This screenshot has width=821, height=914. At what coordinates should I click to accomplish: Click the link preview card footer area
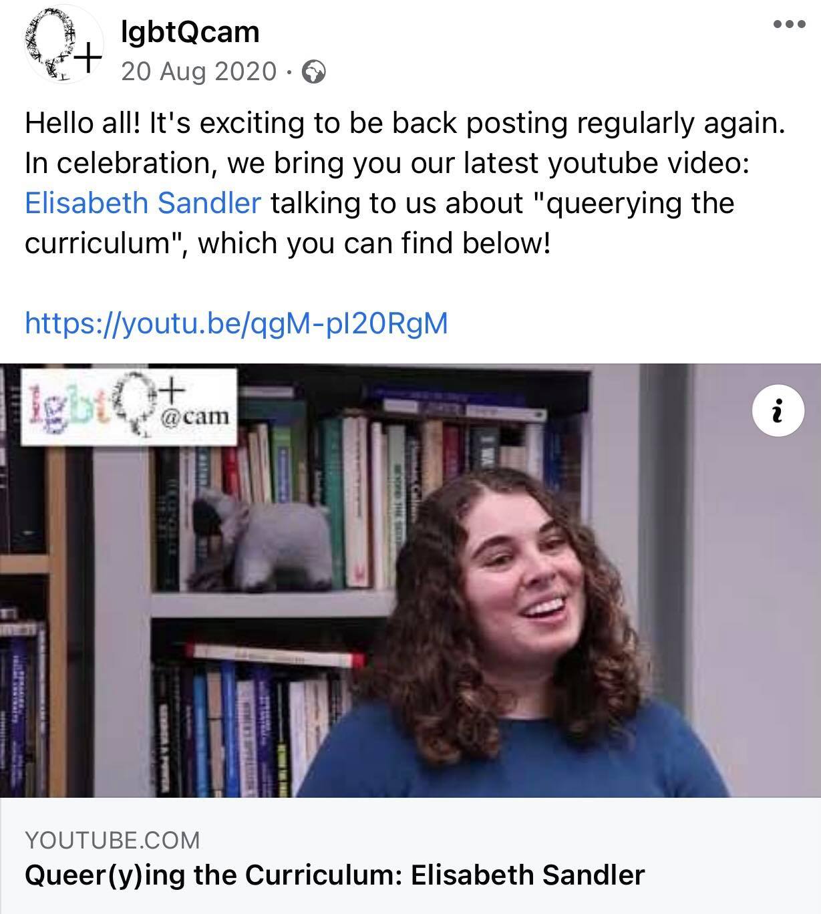(x=410, y=856)
